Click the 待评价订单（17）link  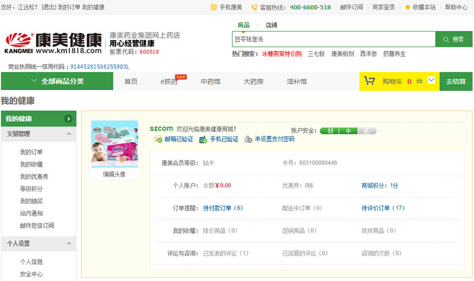coord(383,208)
